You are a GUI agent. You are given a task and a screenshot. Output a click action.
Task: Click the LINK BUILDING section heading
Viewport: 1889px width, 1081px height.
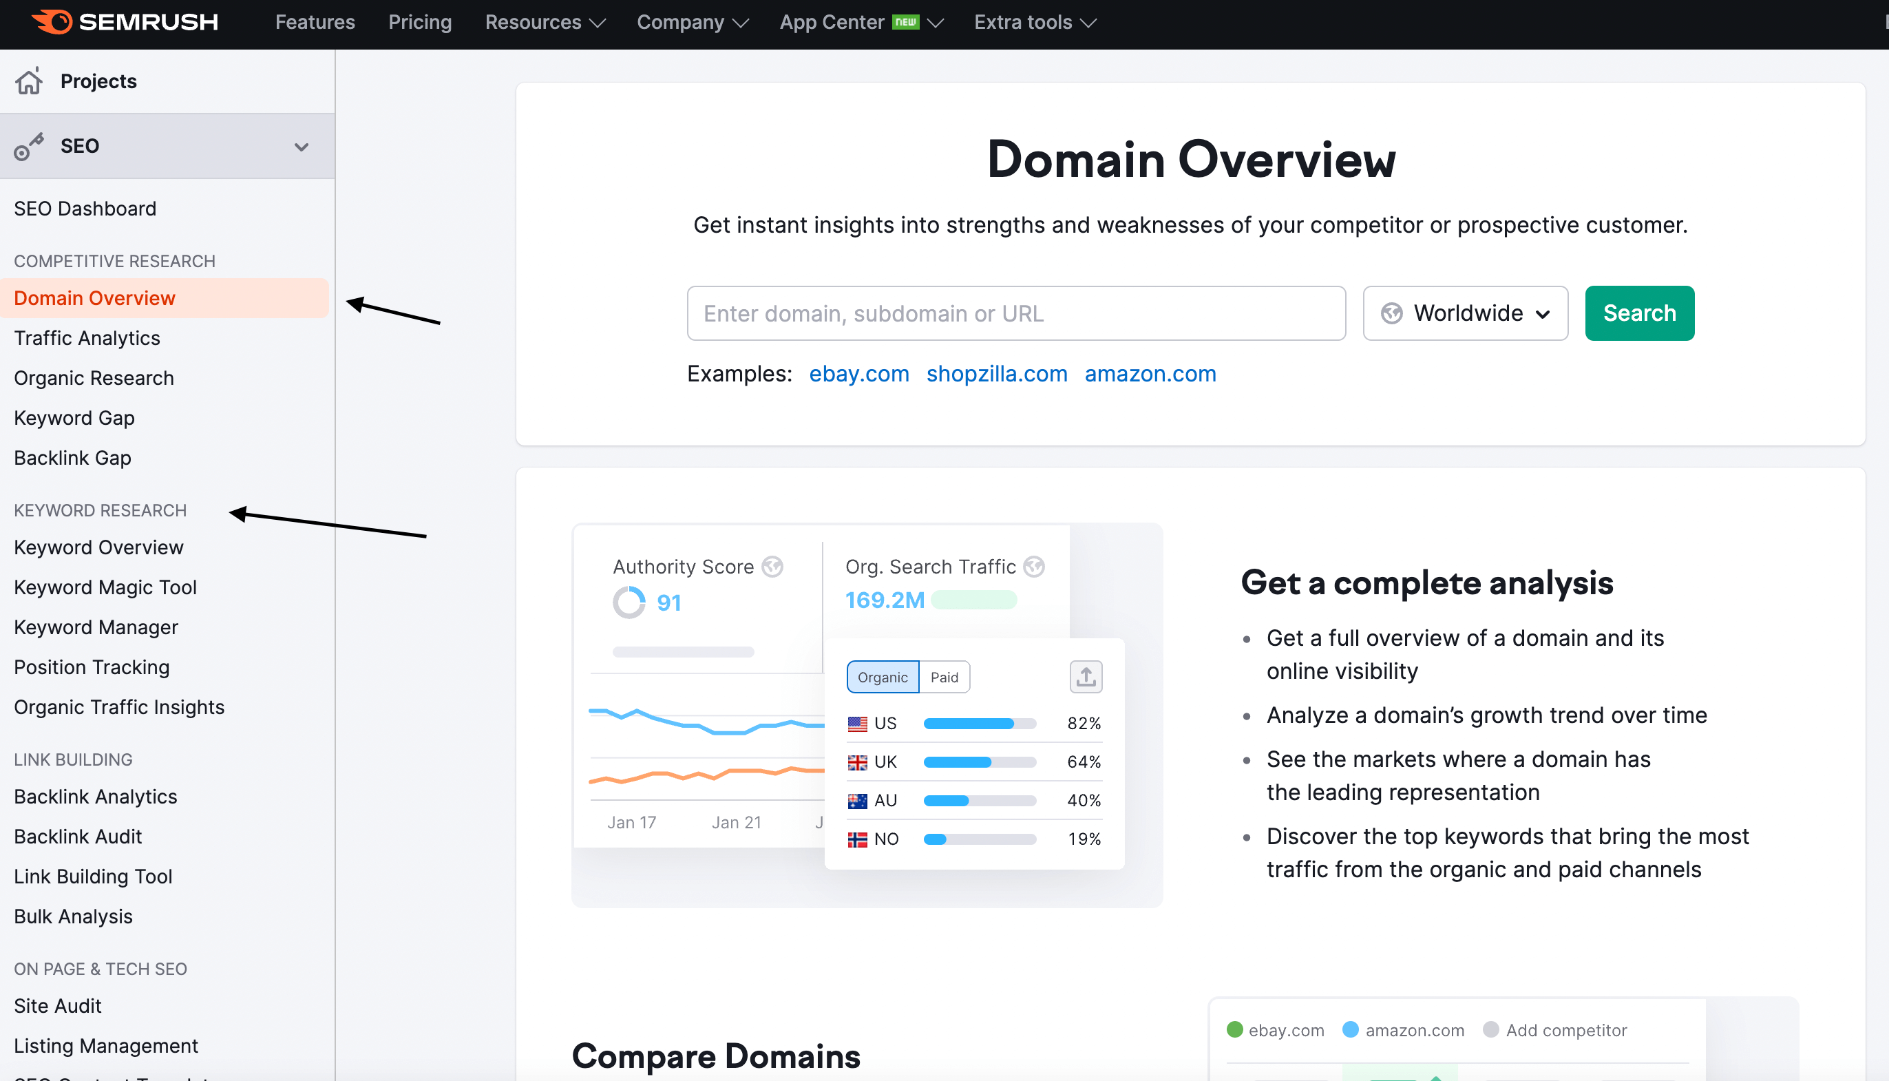tap(73, 759)
